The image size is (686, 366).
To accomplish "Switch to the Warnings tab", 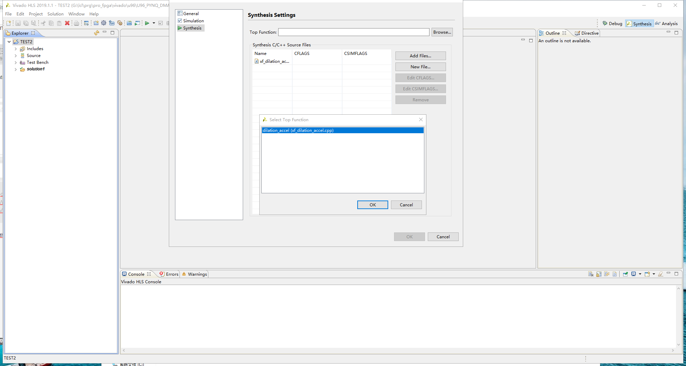I will (194, 274).
